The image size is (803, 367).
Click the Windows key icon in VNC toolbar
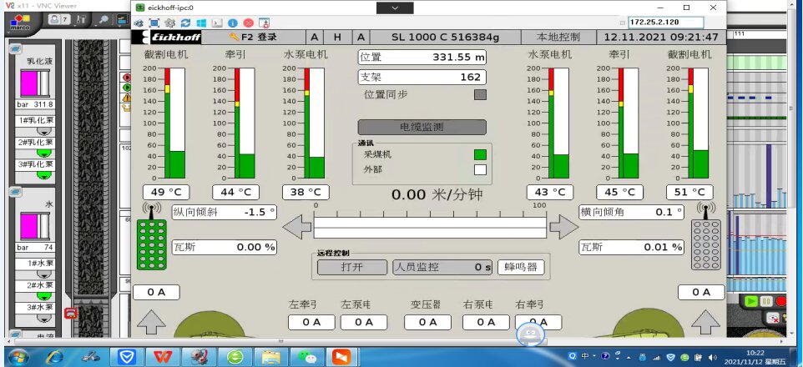[200, 23]
